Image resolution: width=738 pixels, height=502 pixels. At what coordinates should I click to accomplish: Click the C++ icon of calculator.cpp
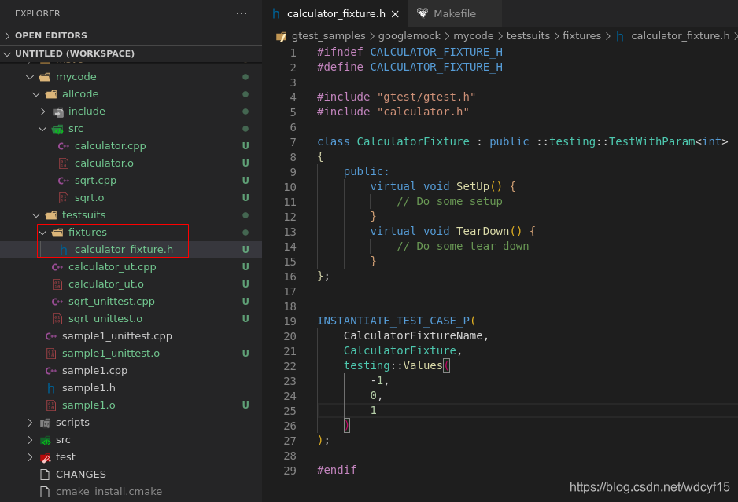(x=64, y=146)
